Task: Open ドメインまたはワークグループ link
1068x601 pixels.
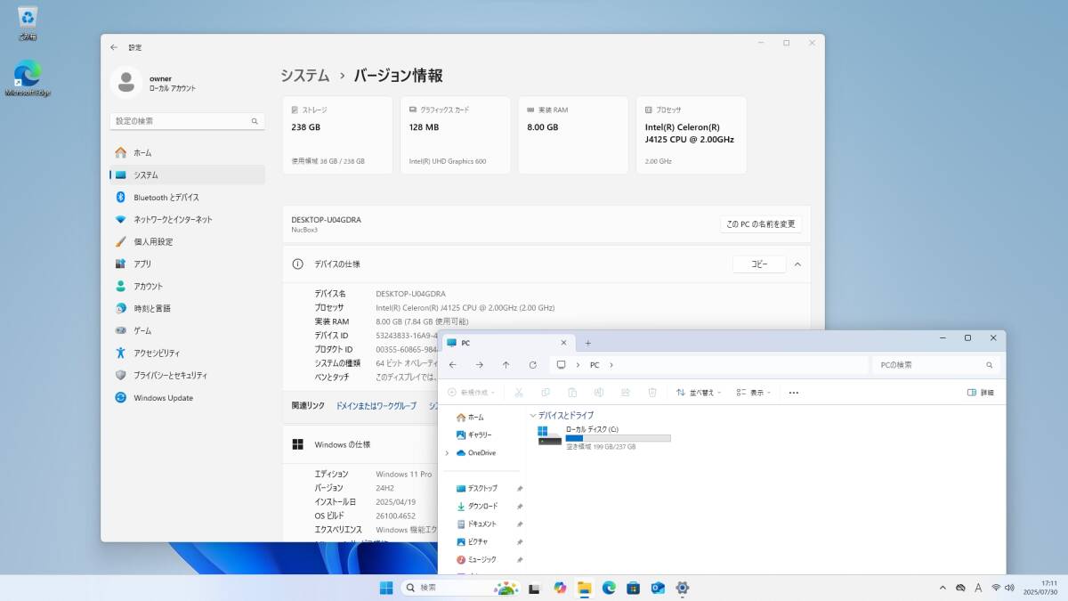Action: 376,405
